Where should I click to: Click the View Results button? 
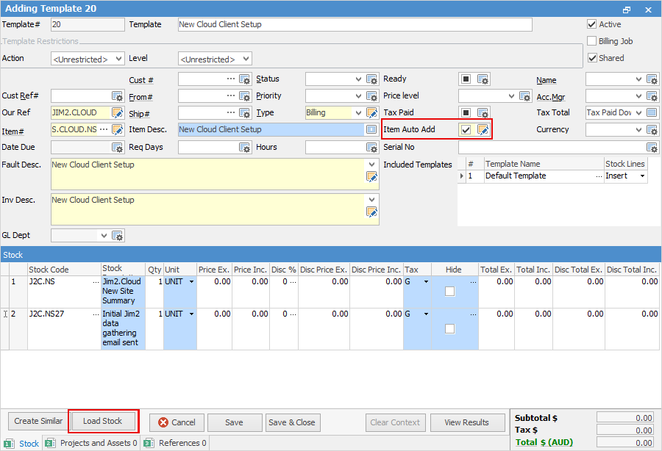[x=467, y=422]
